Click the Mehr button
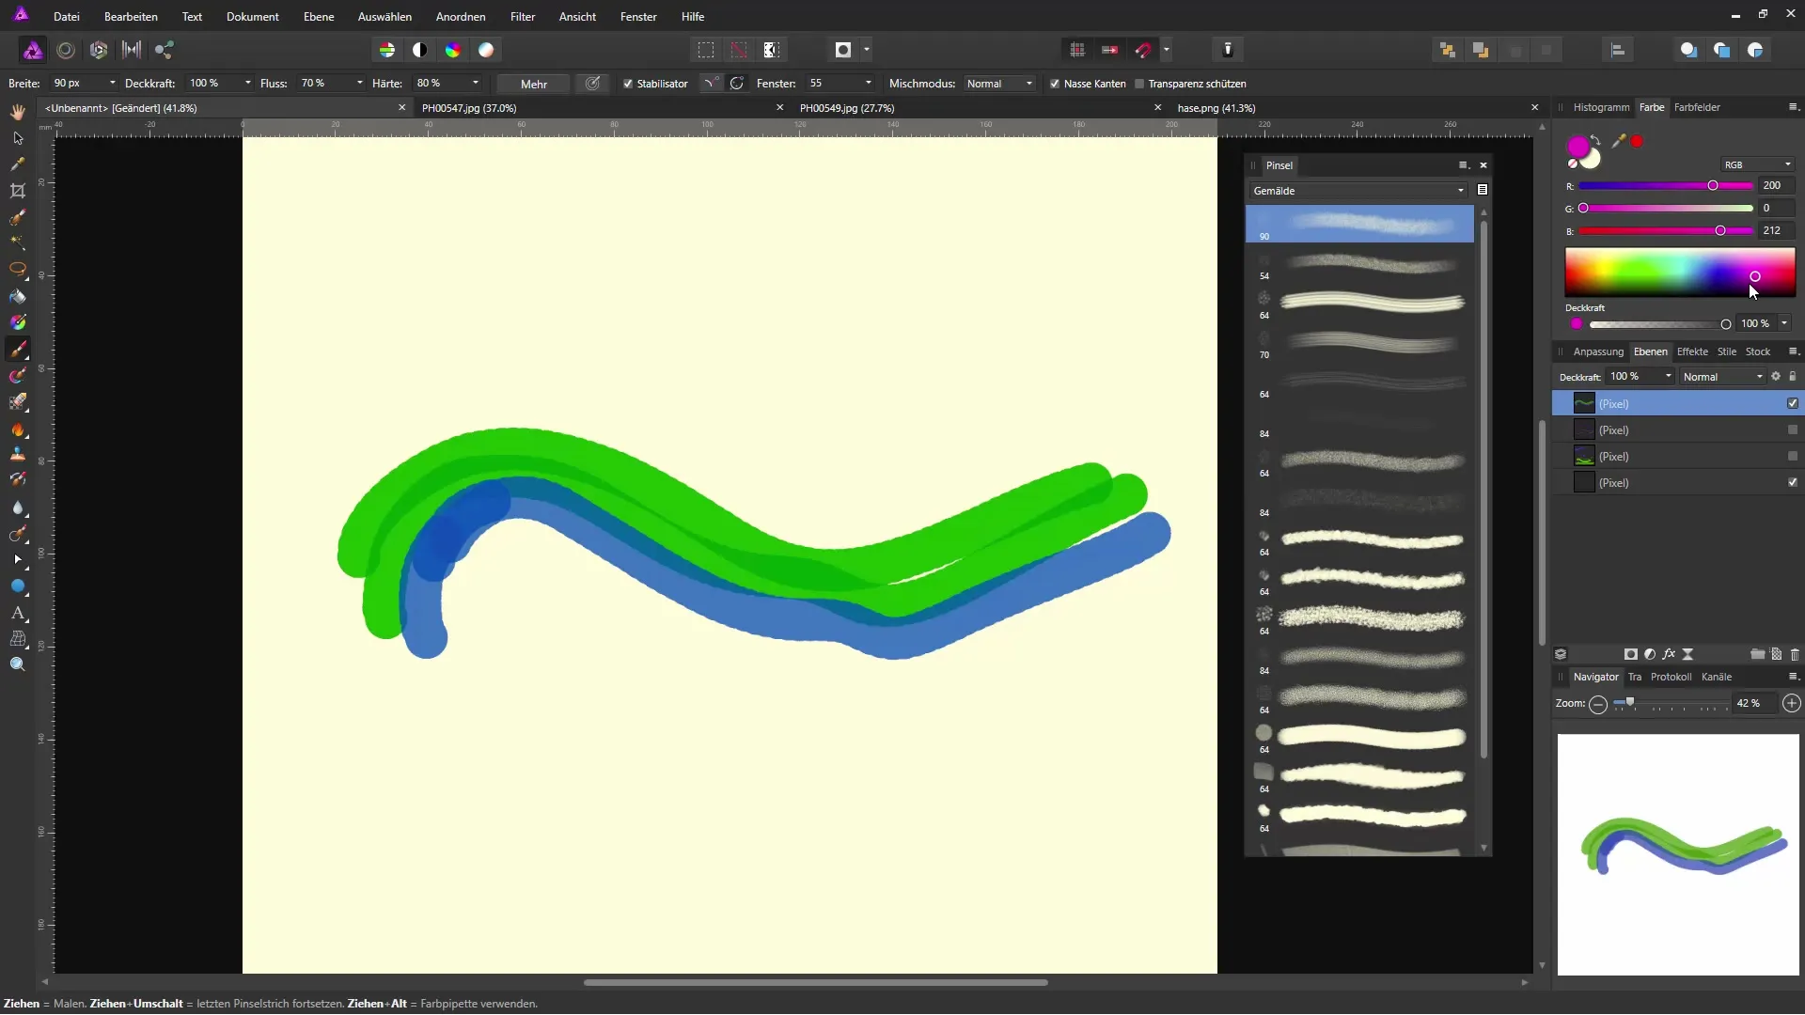Viewport: 1805px width, 1015px height. 533,84
